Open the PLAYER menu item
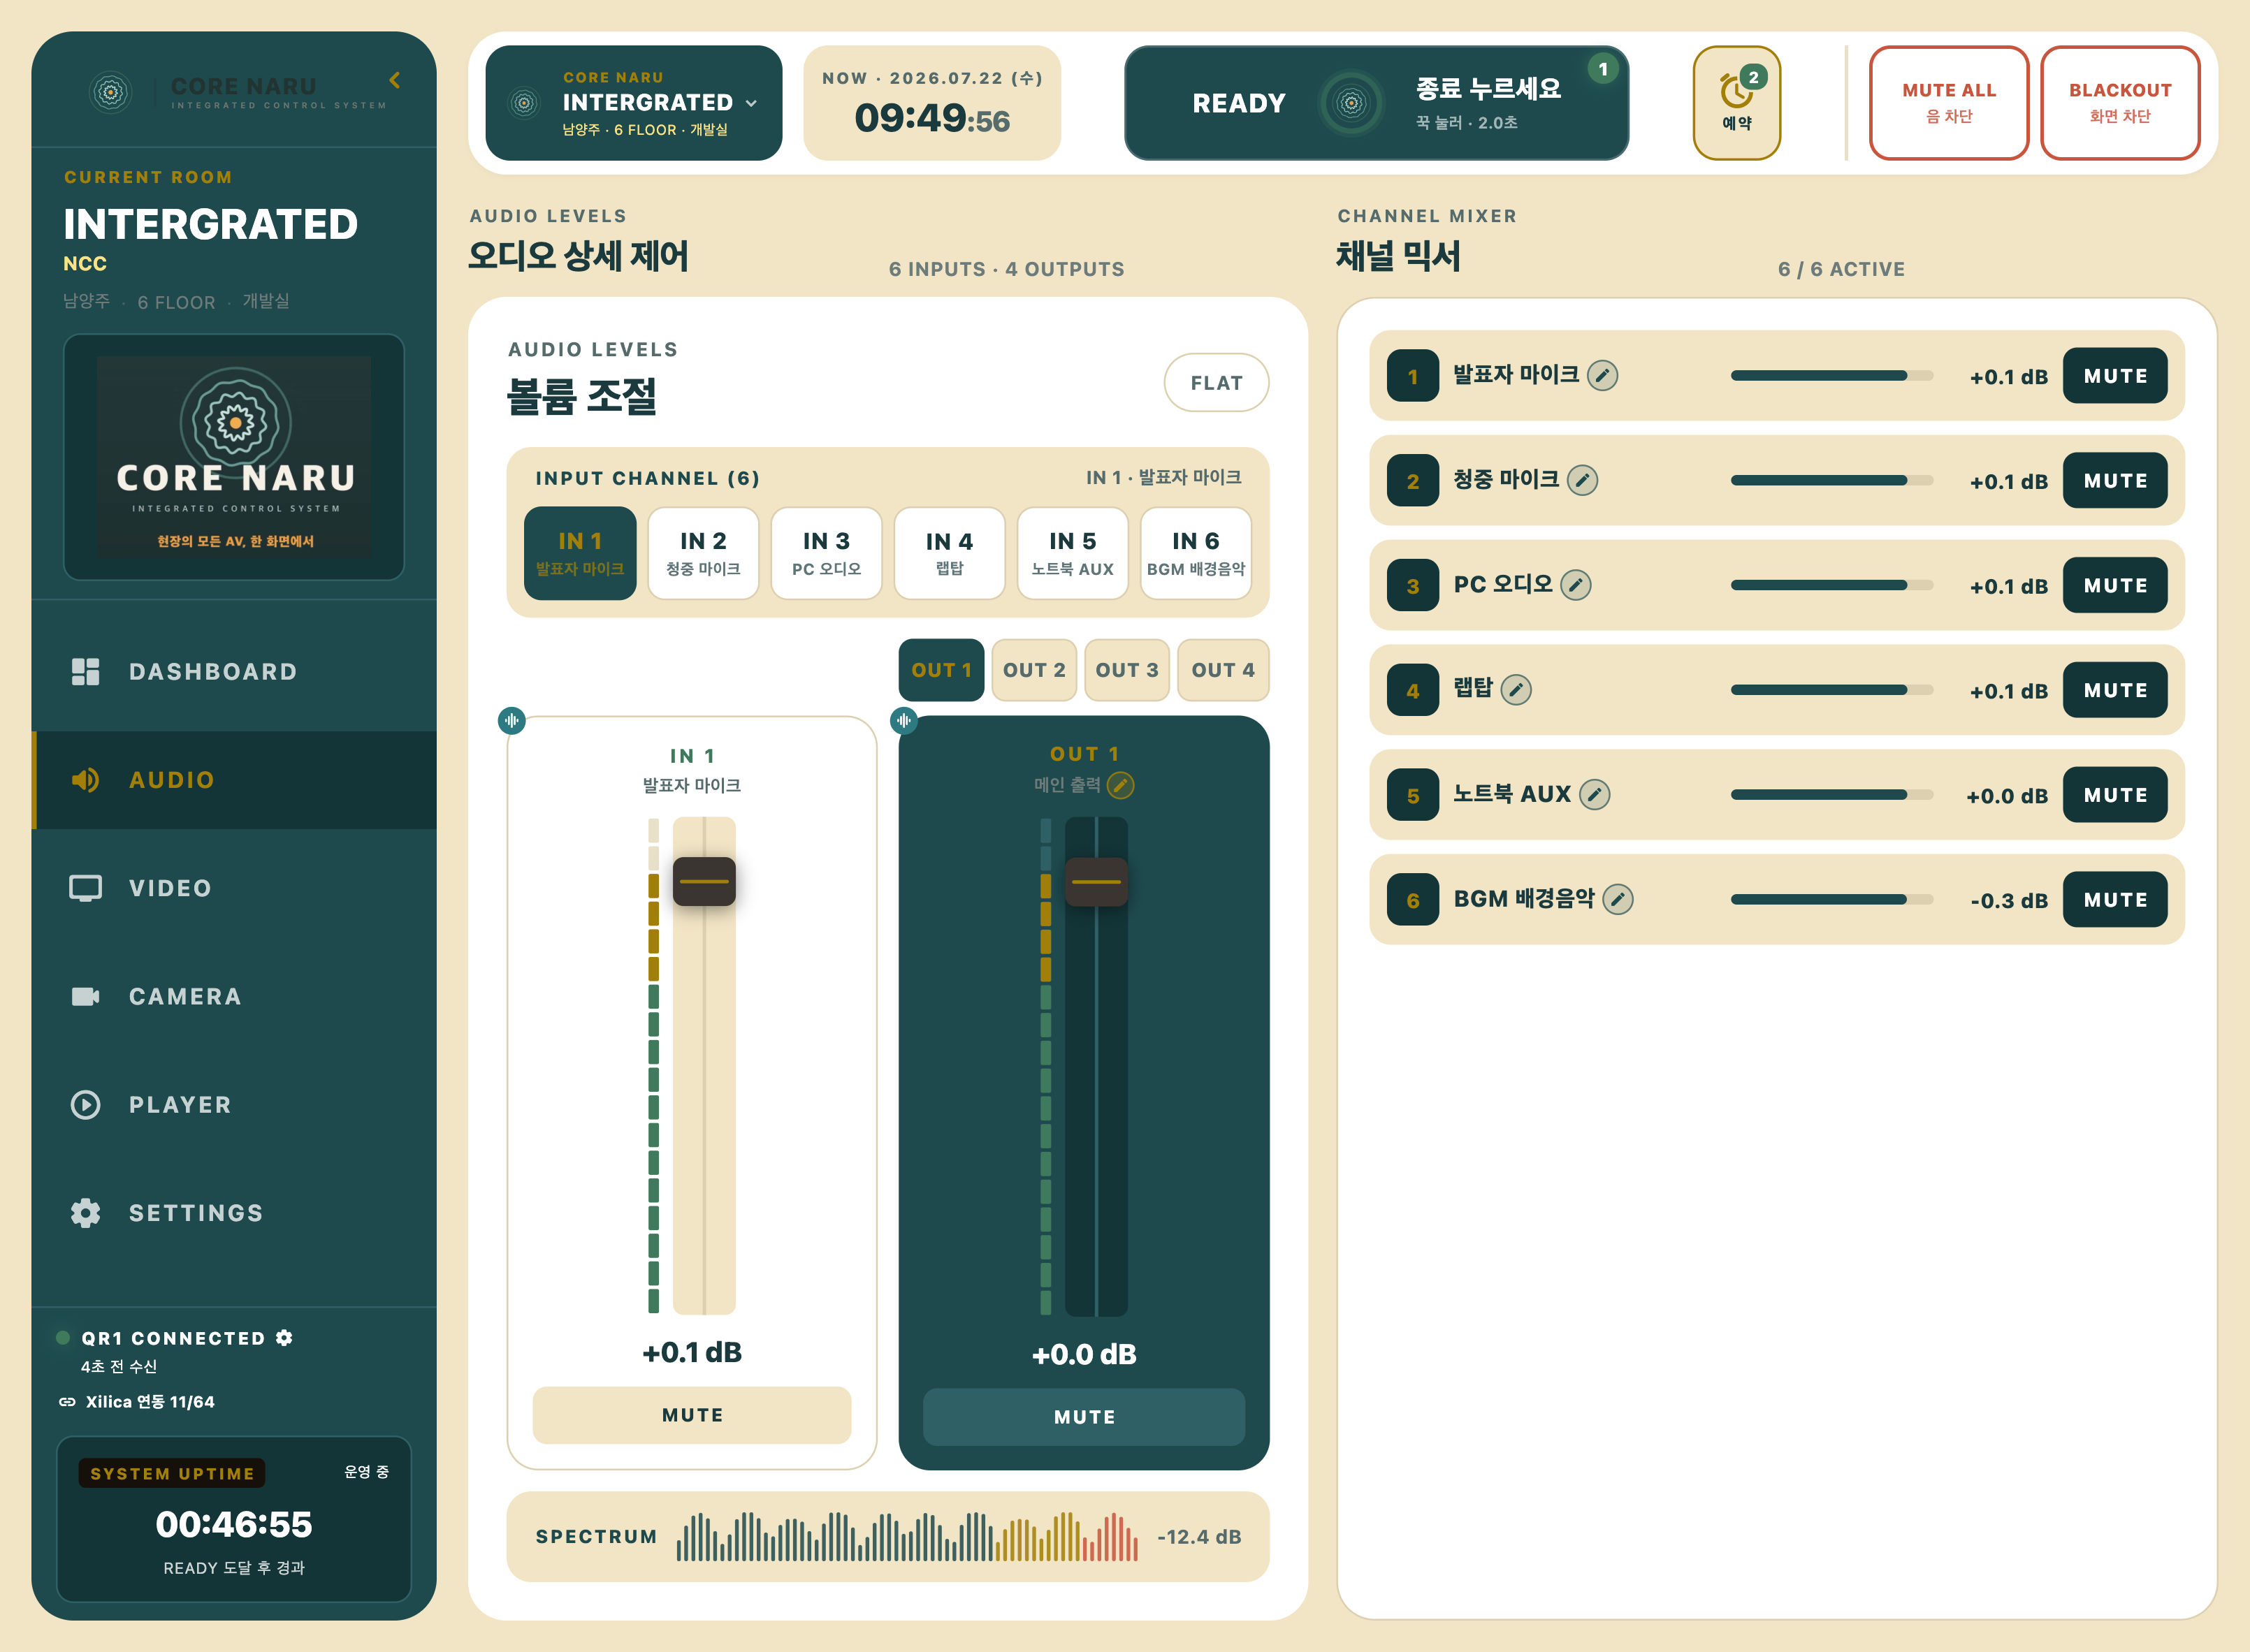 (x=234, y=1105)
